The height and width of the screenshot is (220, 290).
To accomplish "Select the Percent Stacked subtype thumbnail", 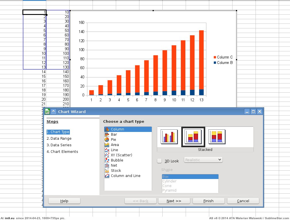I will tap(217, 137).
